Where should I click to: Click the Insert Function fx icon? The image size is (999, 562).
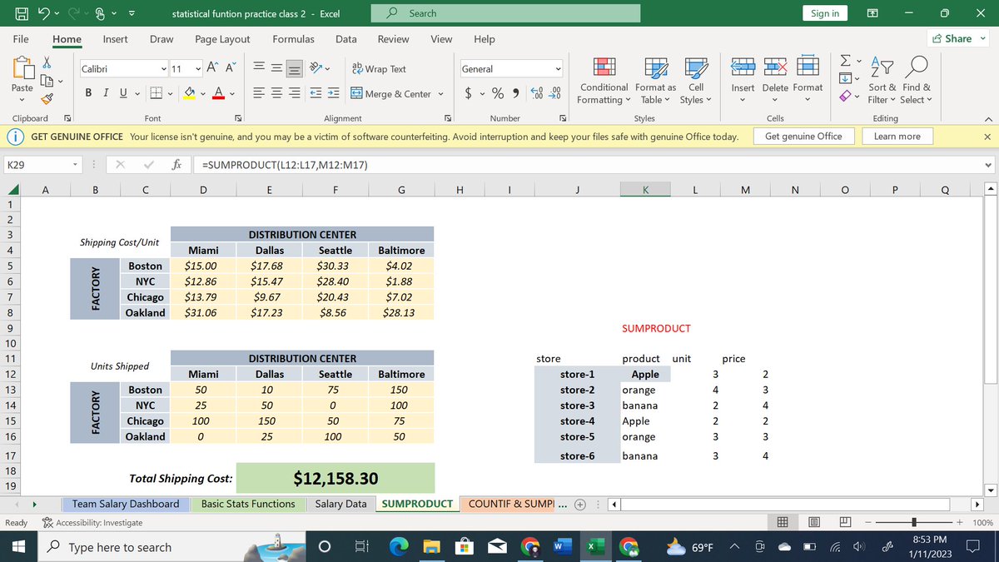point(176,165)
